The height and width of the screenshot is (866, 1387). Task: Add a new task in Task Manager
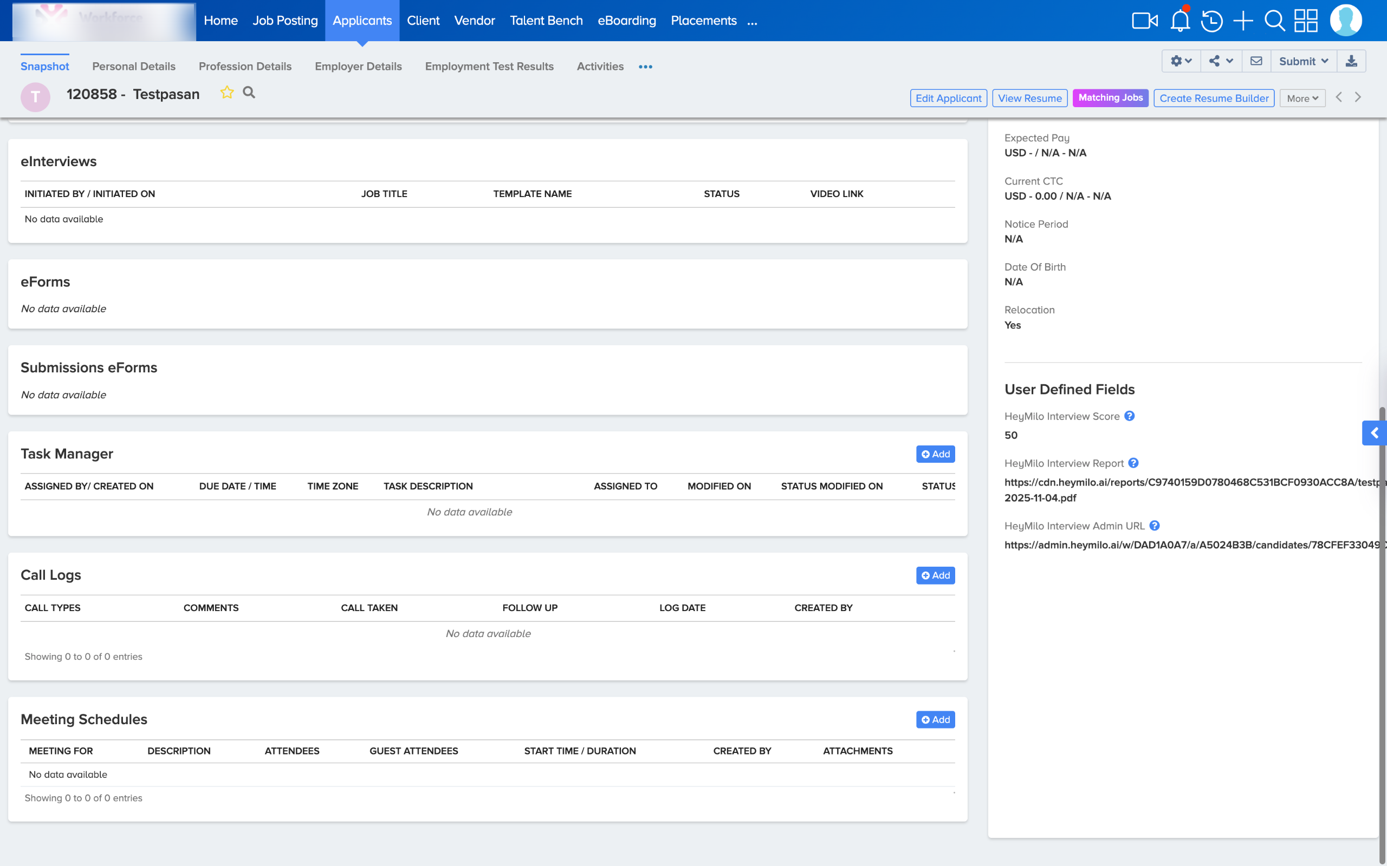coord(935,454)
